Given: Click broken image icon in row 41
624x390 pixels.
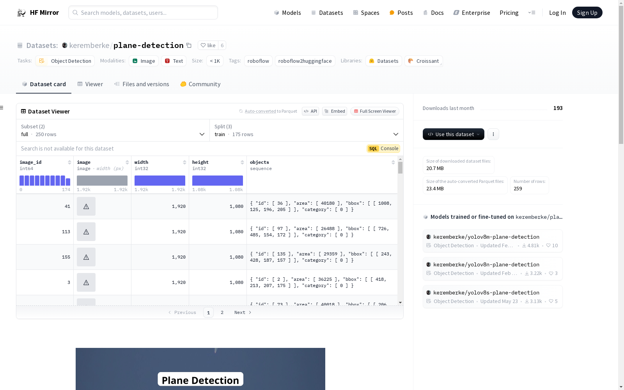Looking at the screenshot, I should [86, 206].
